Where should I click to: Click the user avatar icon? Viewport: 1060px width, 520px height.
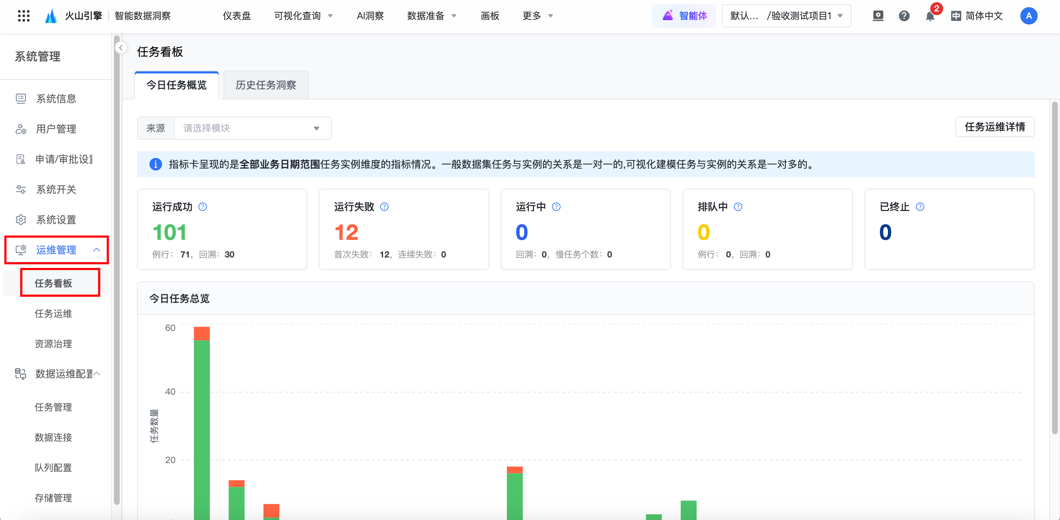(x=1028, y=16)
